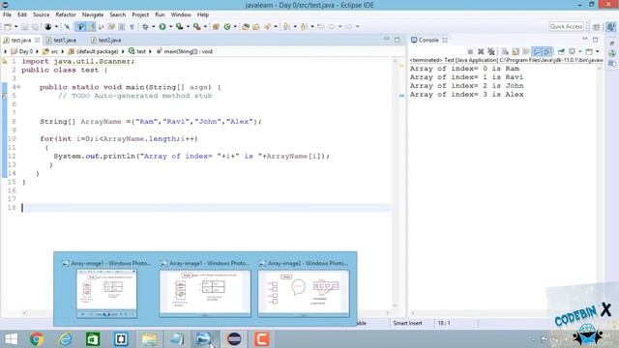Open the Debug dropdown arrow

click(x=153, y=26)
